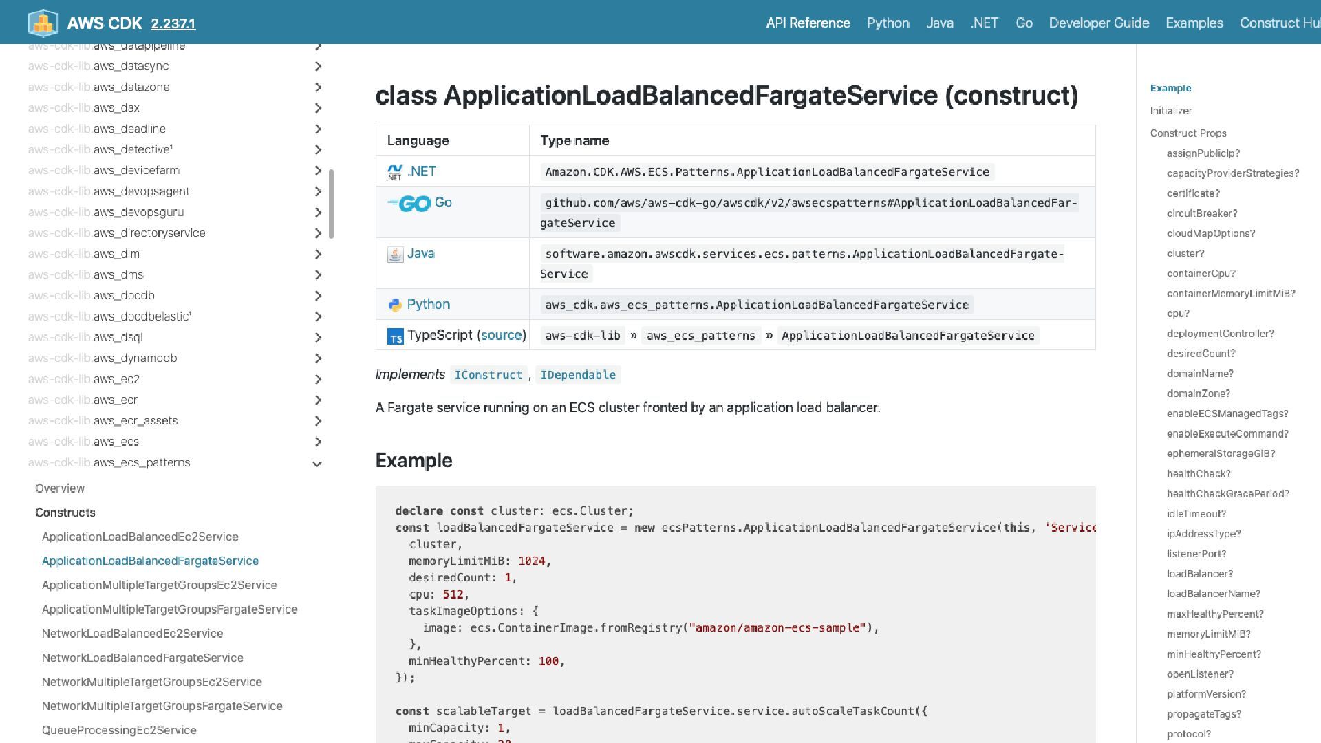Click the TypeScript TS icon
The height and width of the screenshot is (743, 1321).
(395, 336)
